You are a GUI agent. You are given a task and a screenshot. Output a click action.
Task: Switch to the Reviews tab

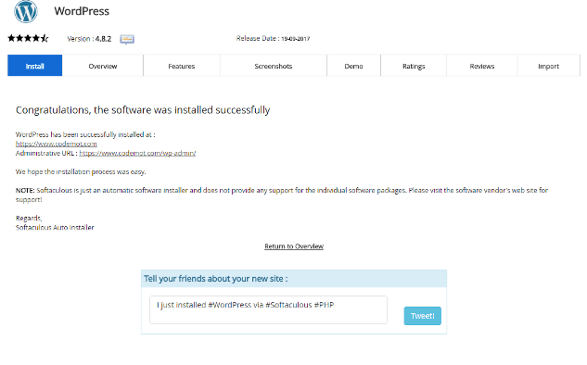[x=482, y=66]
